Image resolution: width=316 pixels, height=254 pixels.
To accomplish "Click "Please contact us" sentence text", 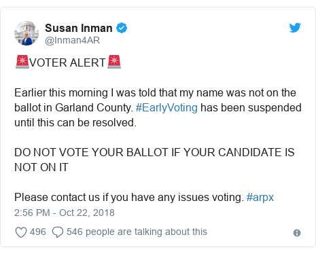I will [129, 198].
